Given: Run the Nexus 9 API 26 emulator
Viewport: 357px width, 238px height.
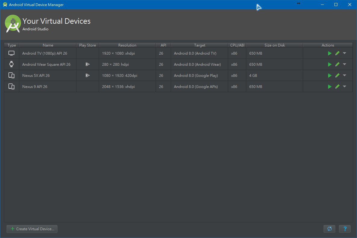Looking at the screenshot, I should (330, 87).
